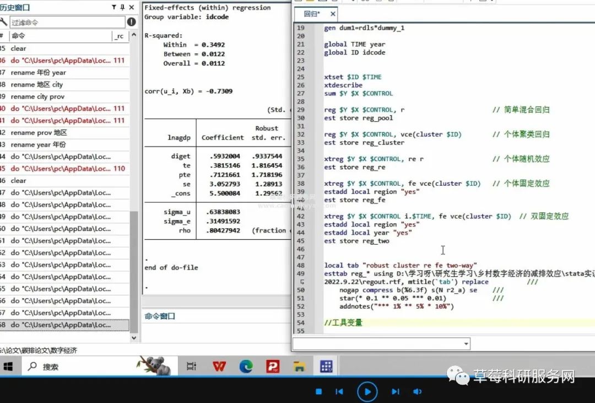Stop the video with the square stop button
595x403 pixels.
[319, 391]
